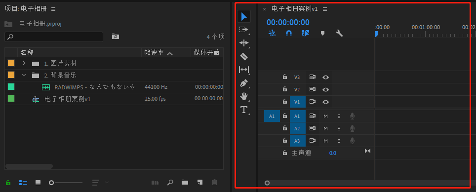Toggle sync lock on track V3
This screenshot has height=192, width=476.
[313, 77]
